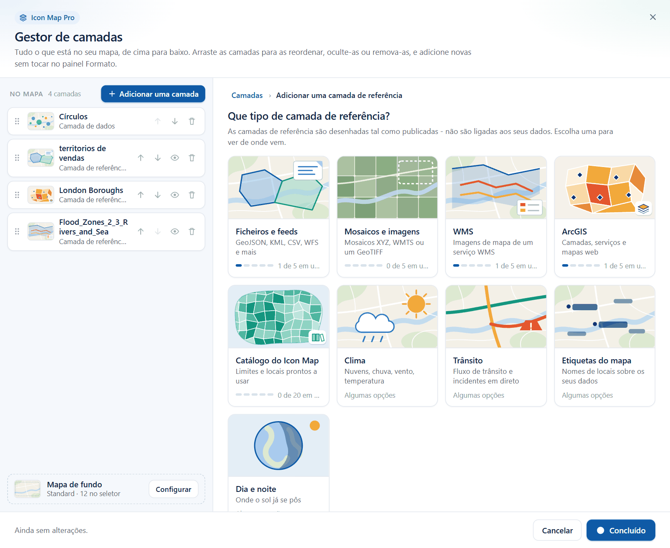Move territorios de vendas layer up
Viewport: 670px width, 548px height.
[141, 158]
